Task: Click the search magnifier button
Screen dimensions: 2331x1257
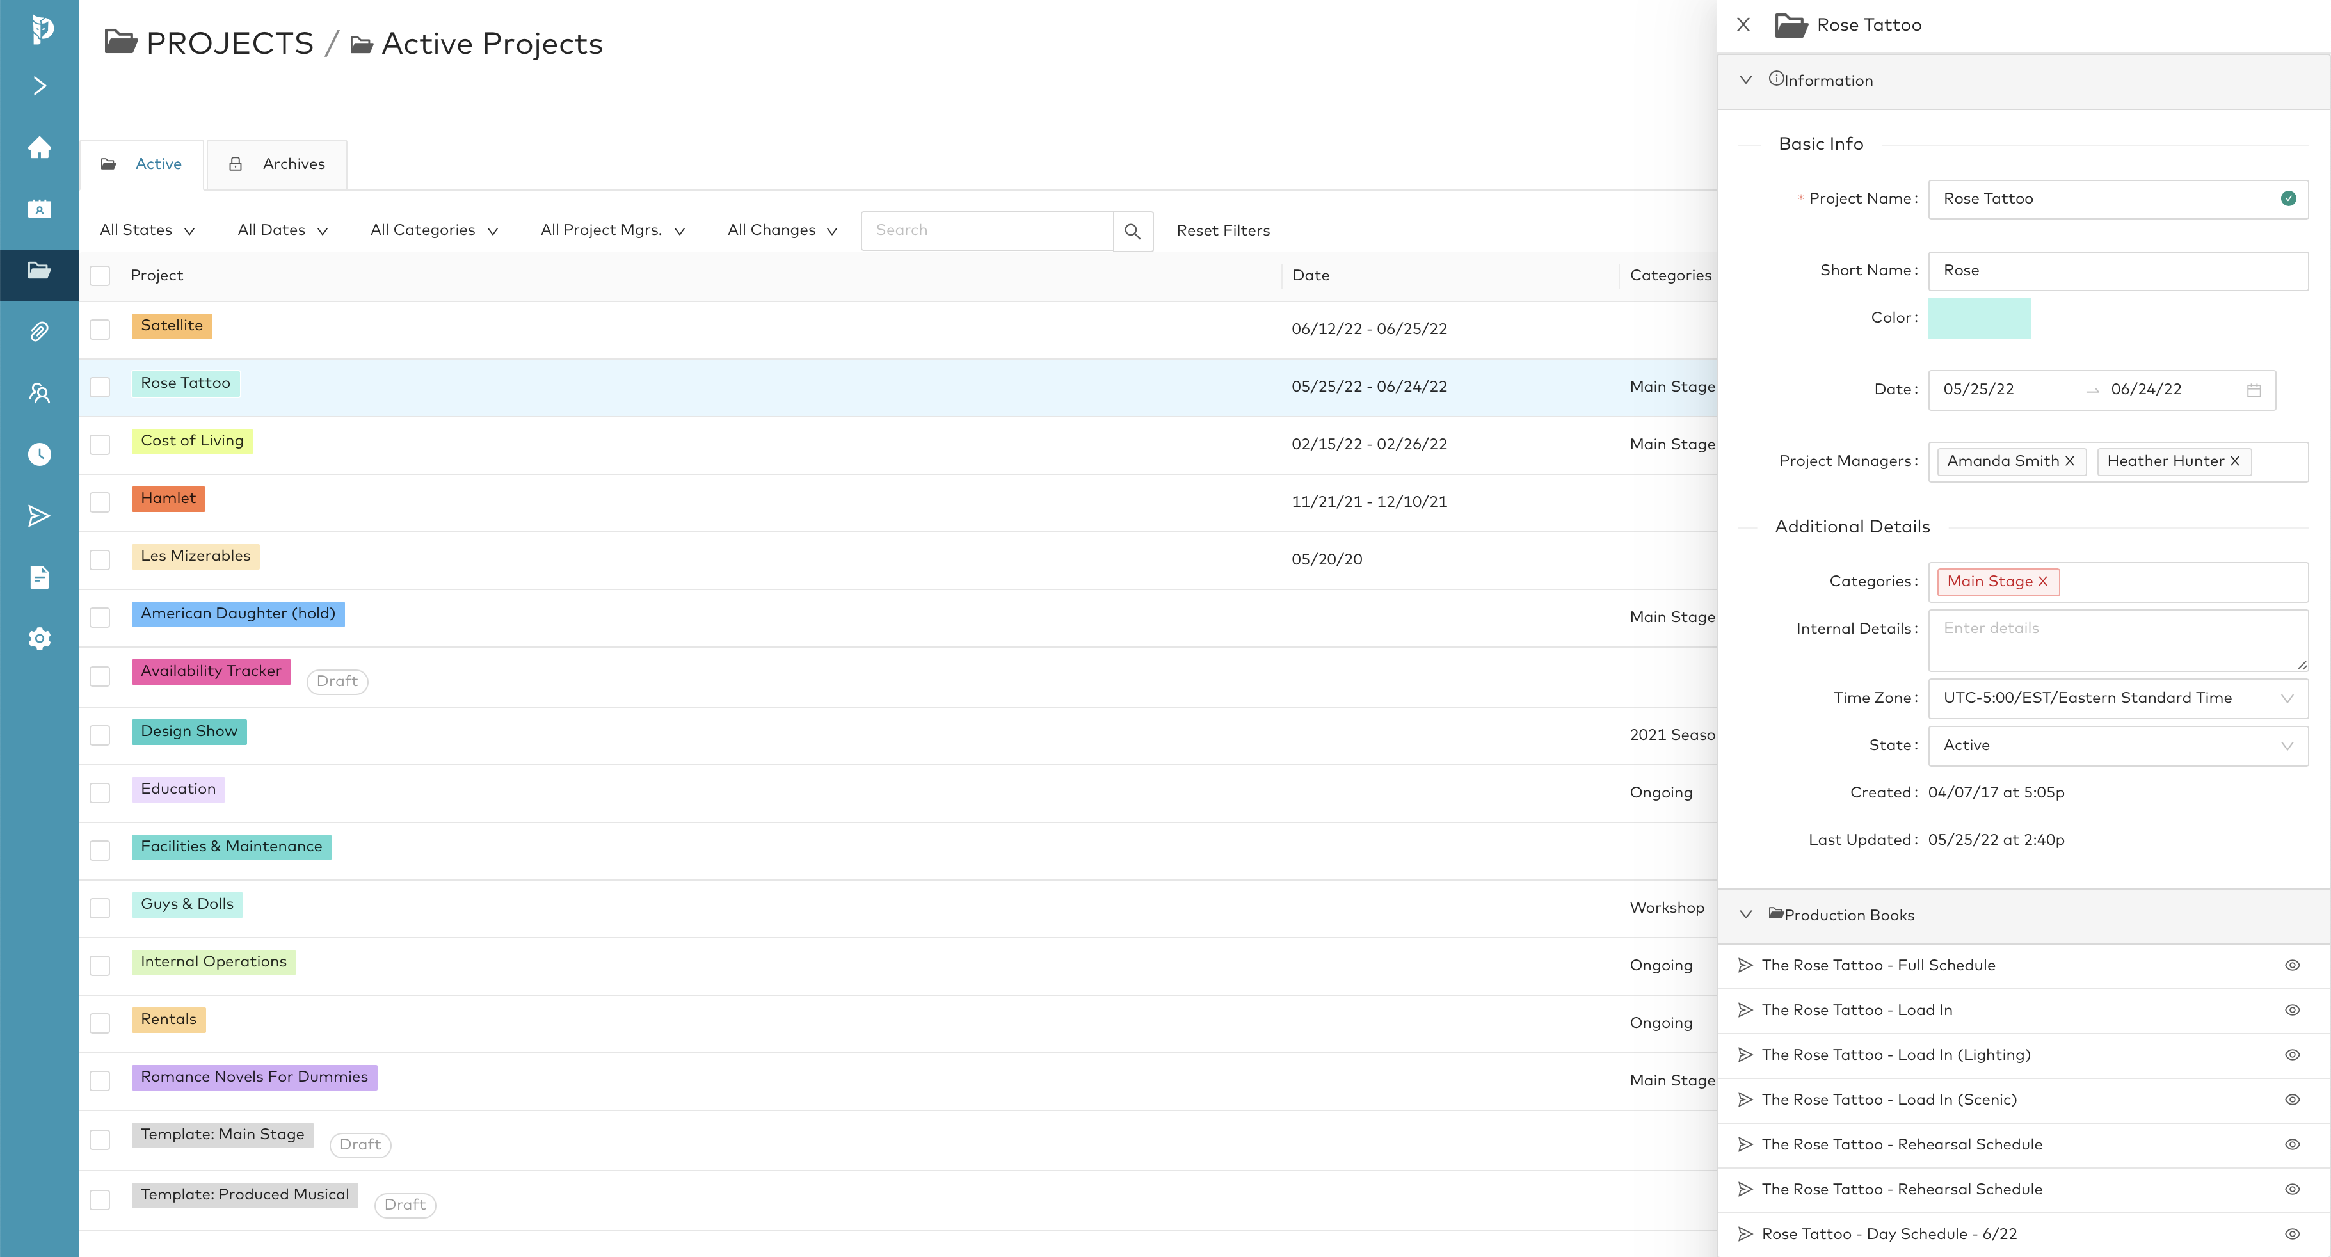Action: tap(1132, 231)
